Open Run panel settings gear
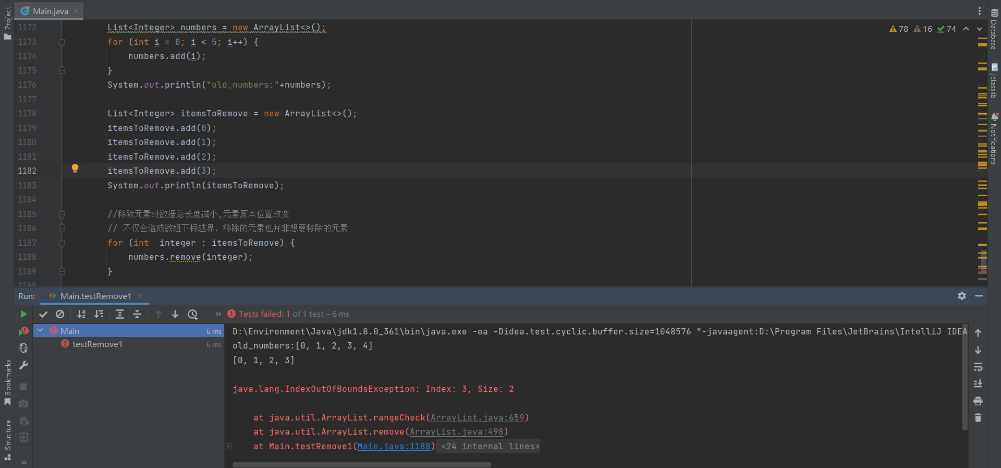 [x=962, y=296]
